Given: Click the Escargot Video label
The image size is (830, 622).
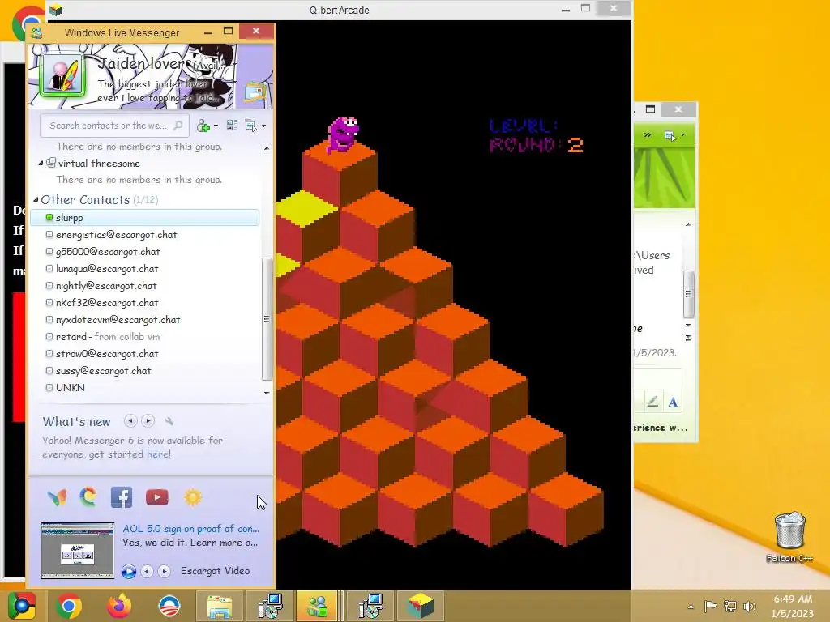Looking at the screenshot, I should pos(215,571).
